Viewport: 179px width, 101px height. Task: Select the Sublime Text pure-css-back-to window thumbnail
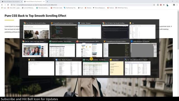pyautogui.click(x=64, y=32)
